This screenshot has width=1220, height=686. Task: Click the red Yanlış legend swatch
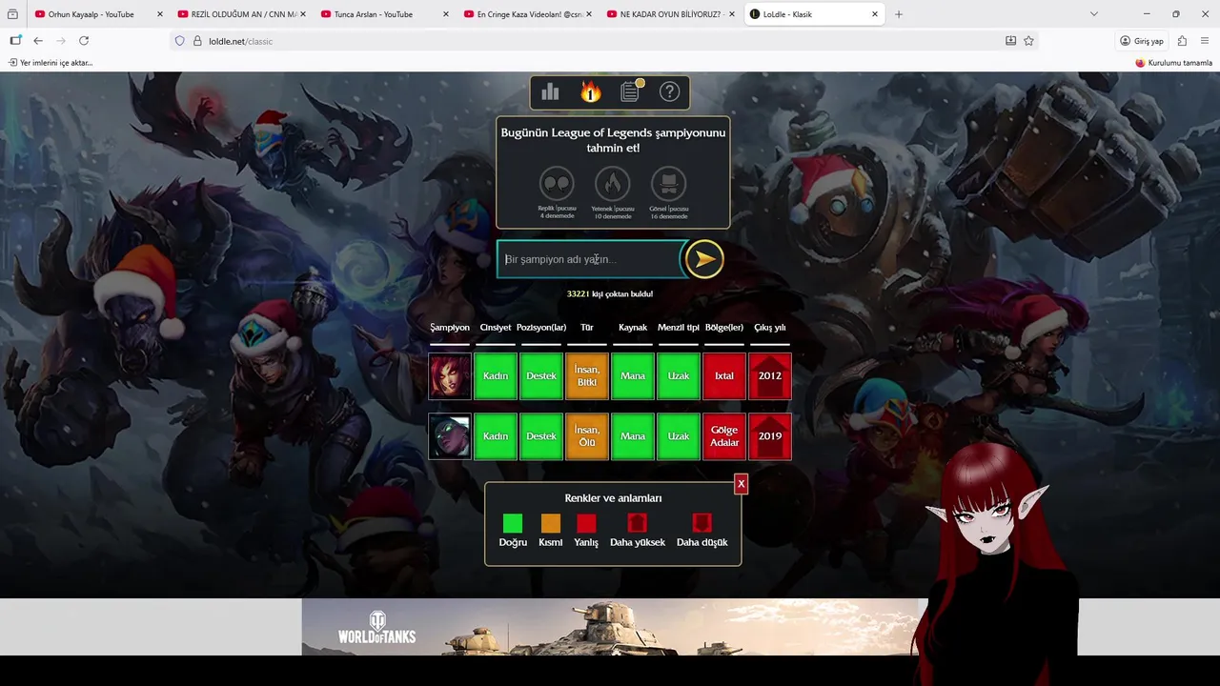click(586, 523)
